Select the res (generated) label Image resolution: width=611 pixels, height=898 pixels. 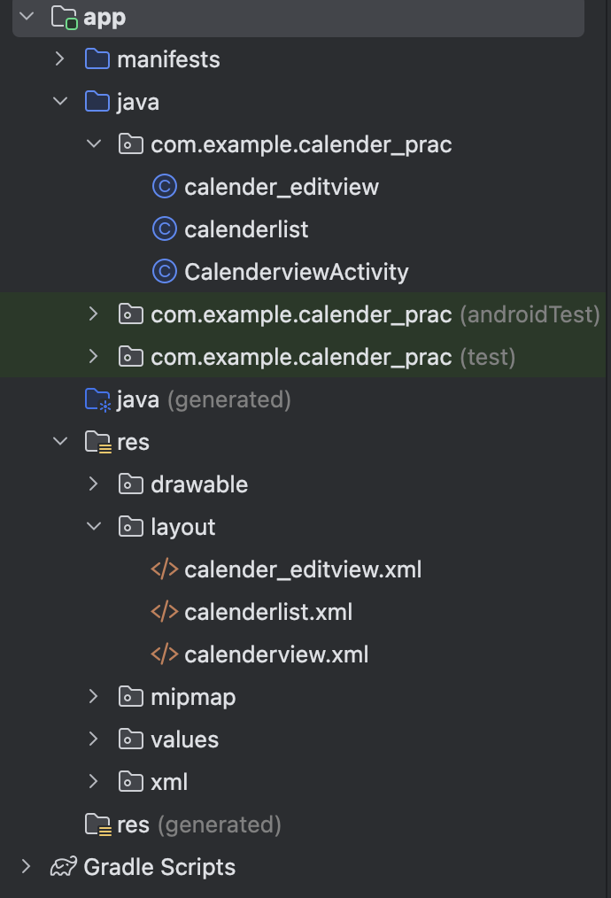[x=198, y=825]
